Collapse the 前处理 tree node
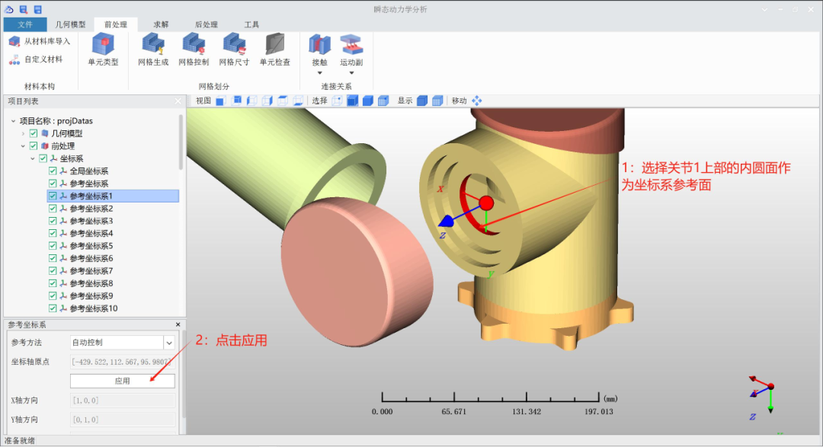Image resolution: width=823 pixels, height=447 pixels. coord(23,146)
